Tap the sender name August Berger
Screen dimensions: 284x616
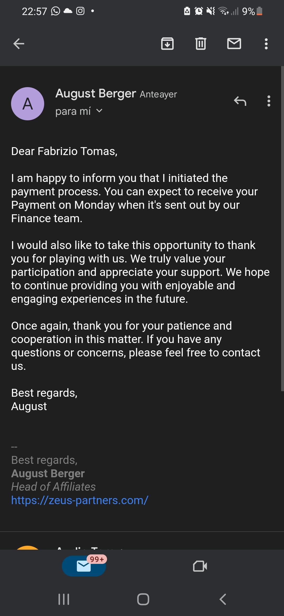[x=96, y=93]
